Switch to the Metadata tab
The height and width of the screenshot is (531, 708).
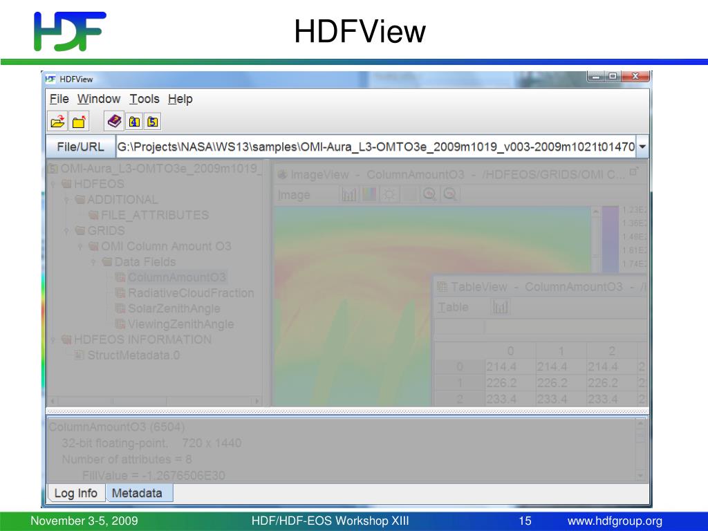[x=139, y=493]
